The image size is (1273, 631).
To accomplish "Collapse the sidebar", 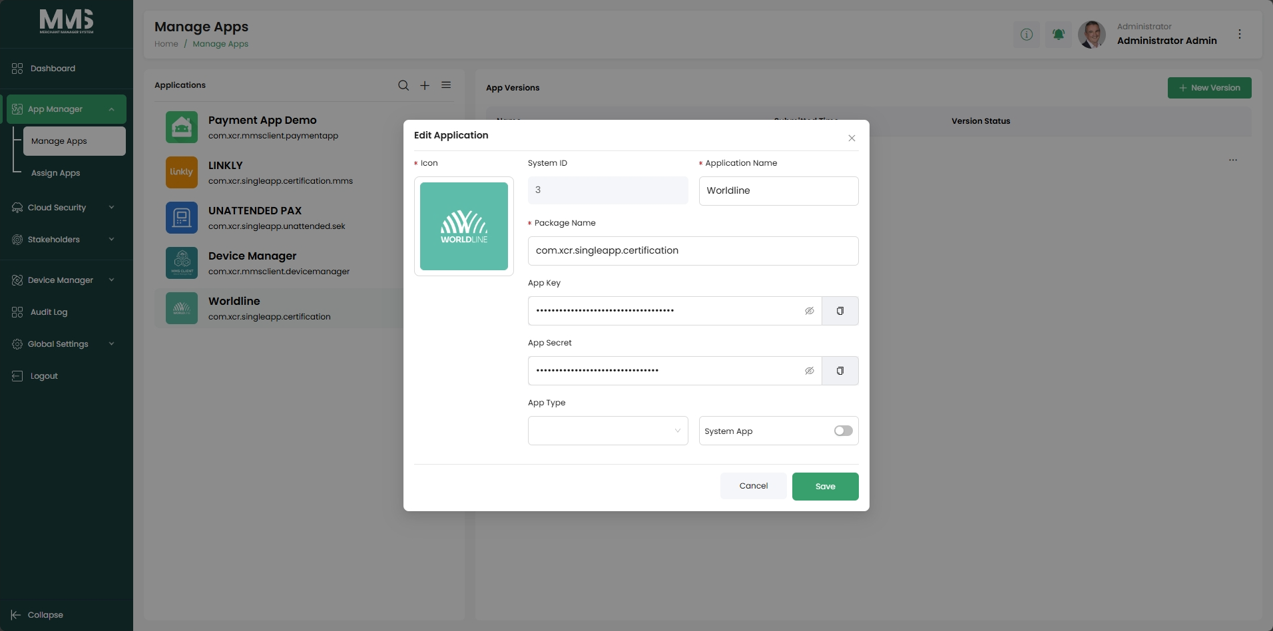I will (x=38, y=615).
